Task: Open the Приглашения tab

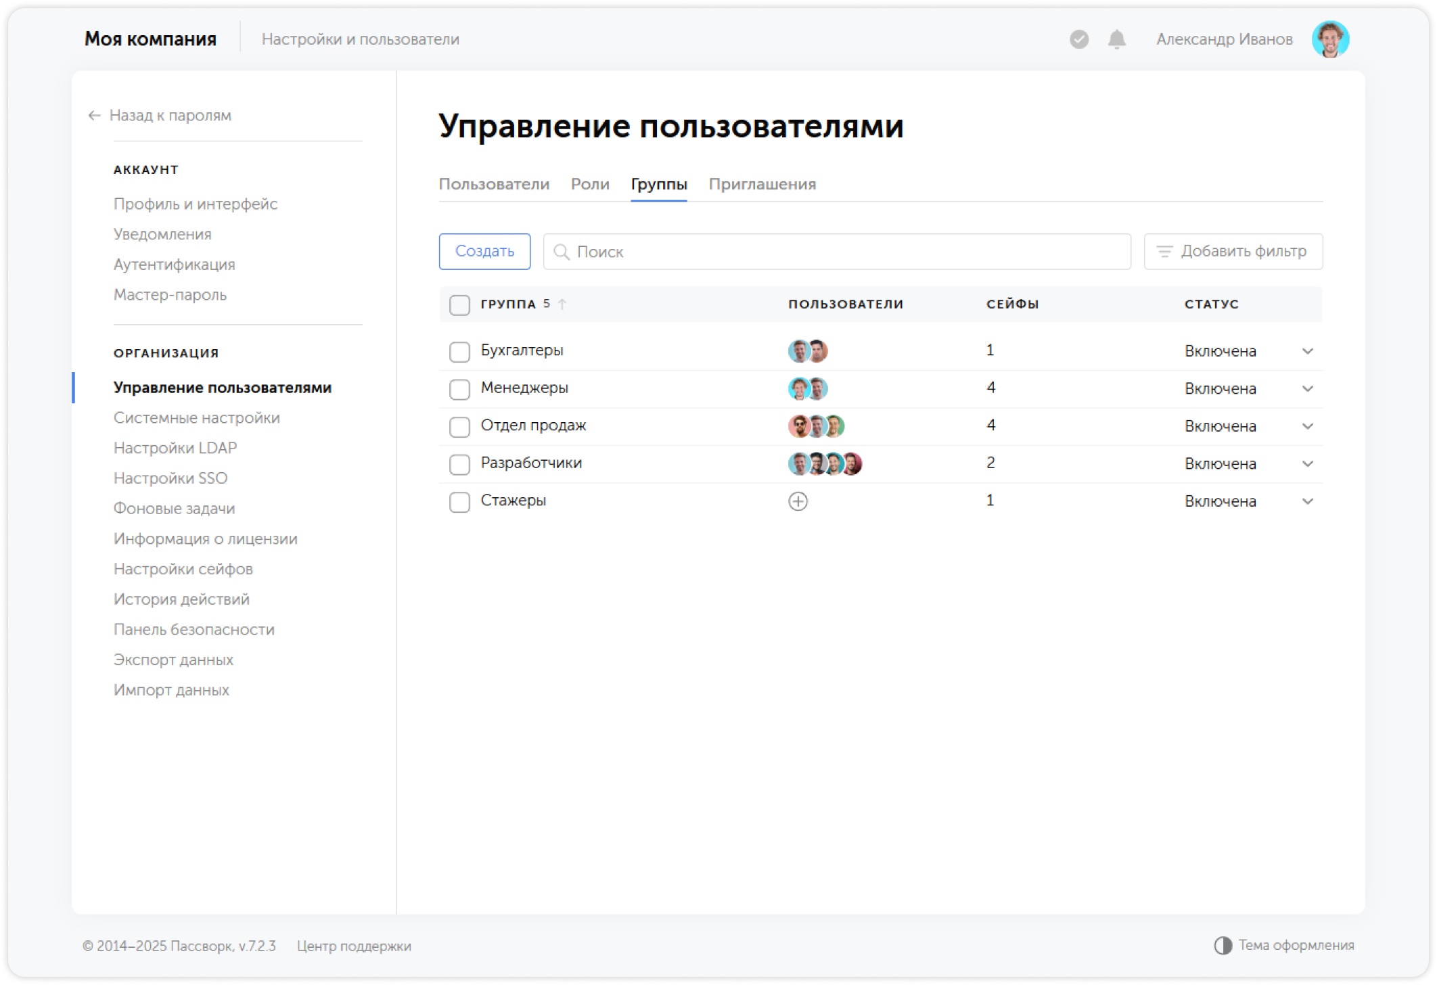Action: click(762, 184)
